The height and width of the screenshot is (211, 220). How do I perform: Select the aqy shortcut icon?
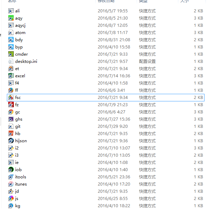(x=11, y=18)
